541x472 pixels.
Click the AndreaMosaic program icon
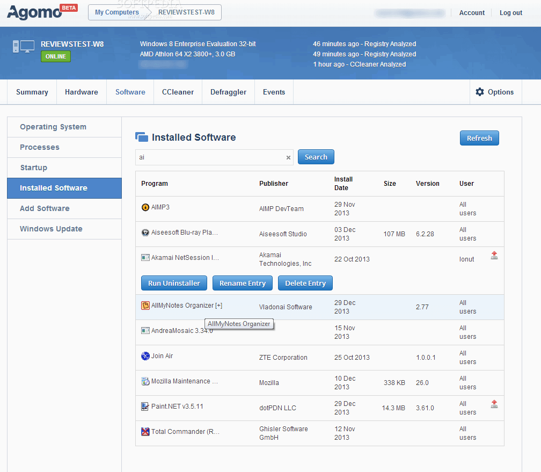point(145,330)
